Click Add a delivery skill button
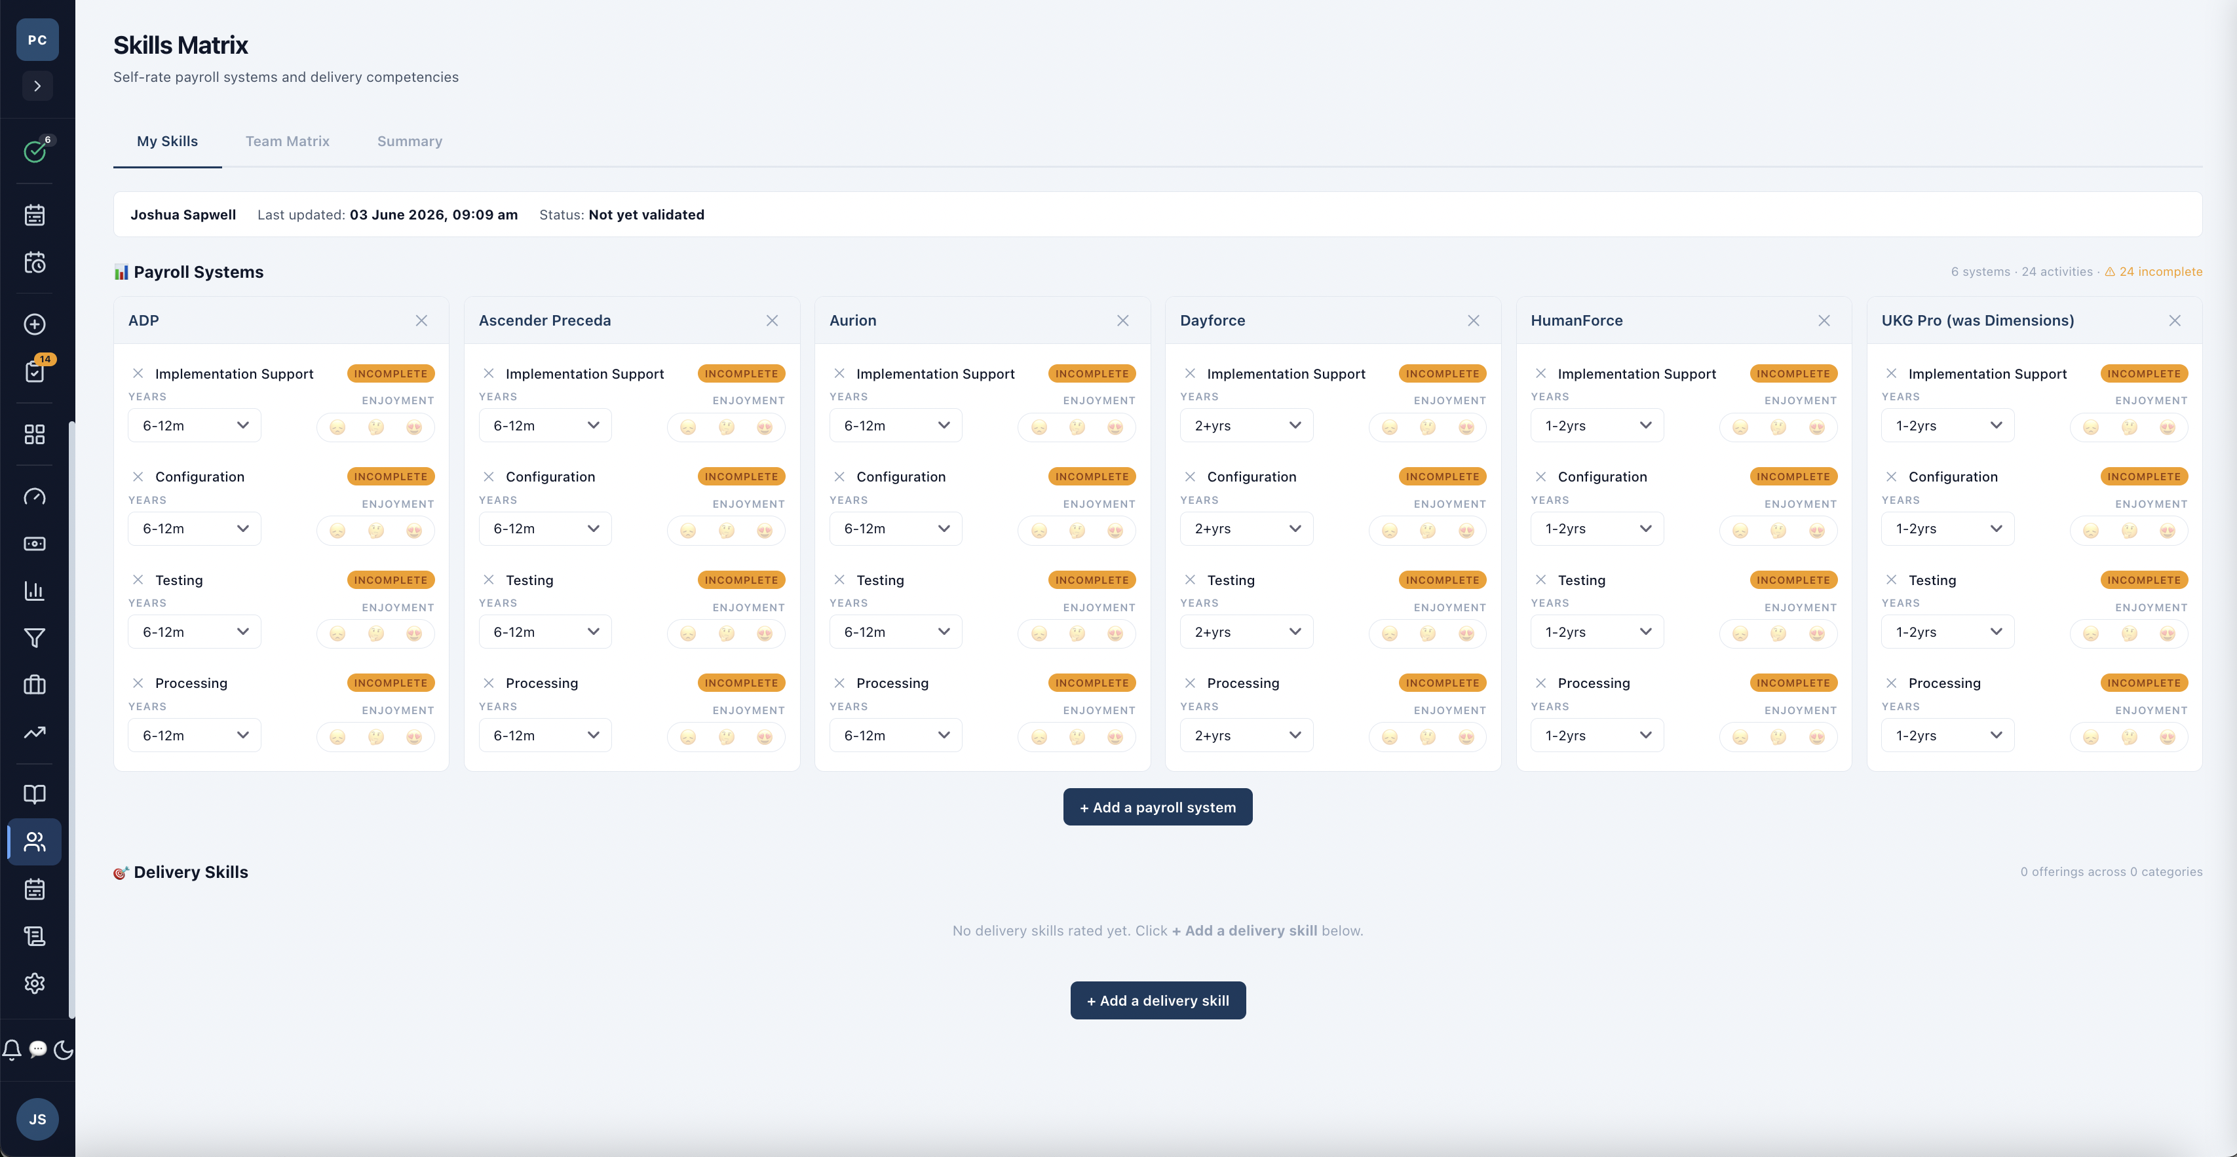Image resolution: width=2237 pixels, height=1157 pixels. 1158,1001
